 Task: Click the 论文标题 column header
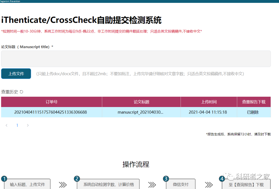(x=141, y=102)
